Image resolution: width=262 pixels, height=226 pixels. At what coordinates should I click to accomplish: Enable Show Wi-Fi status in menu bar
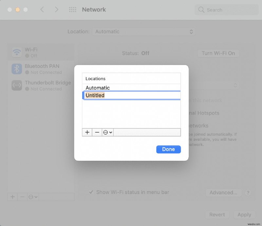(92, 192)
